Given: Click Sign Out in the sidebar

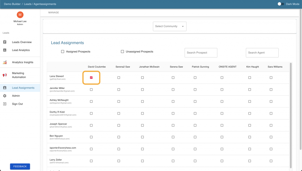Looking at the screenshot, I should [x=20, y=104].
